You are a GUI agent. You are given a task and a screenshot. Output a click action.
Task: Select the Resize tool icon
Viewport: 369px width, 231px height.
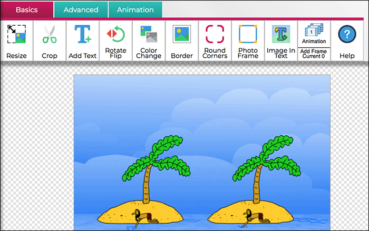pos(16,35)
